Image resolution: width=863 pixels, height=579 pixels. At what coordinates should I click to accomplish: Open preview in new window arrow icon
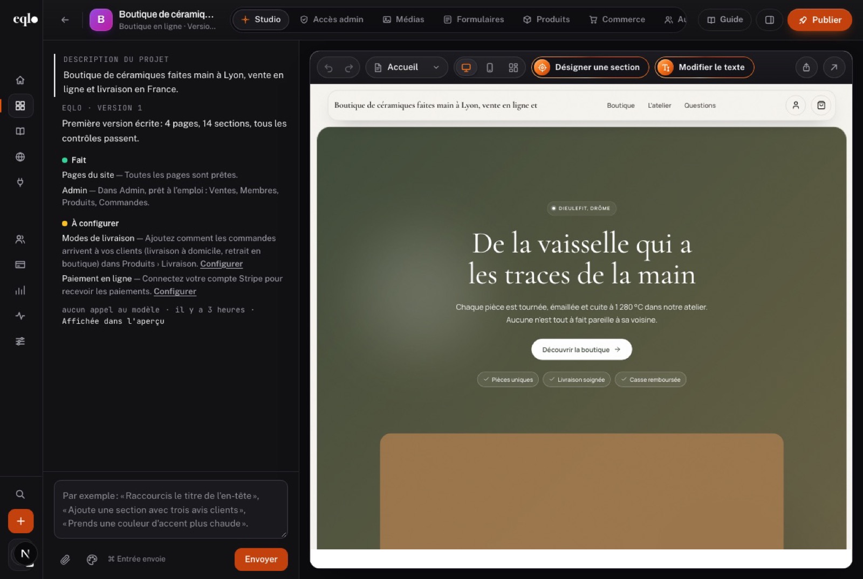coord(834,67)
